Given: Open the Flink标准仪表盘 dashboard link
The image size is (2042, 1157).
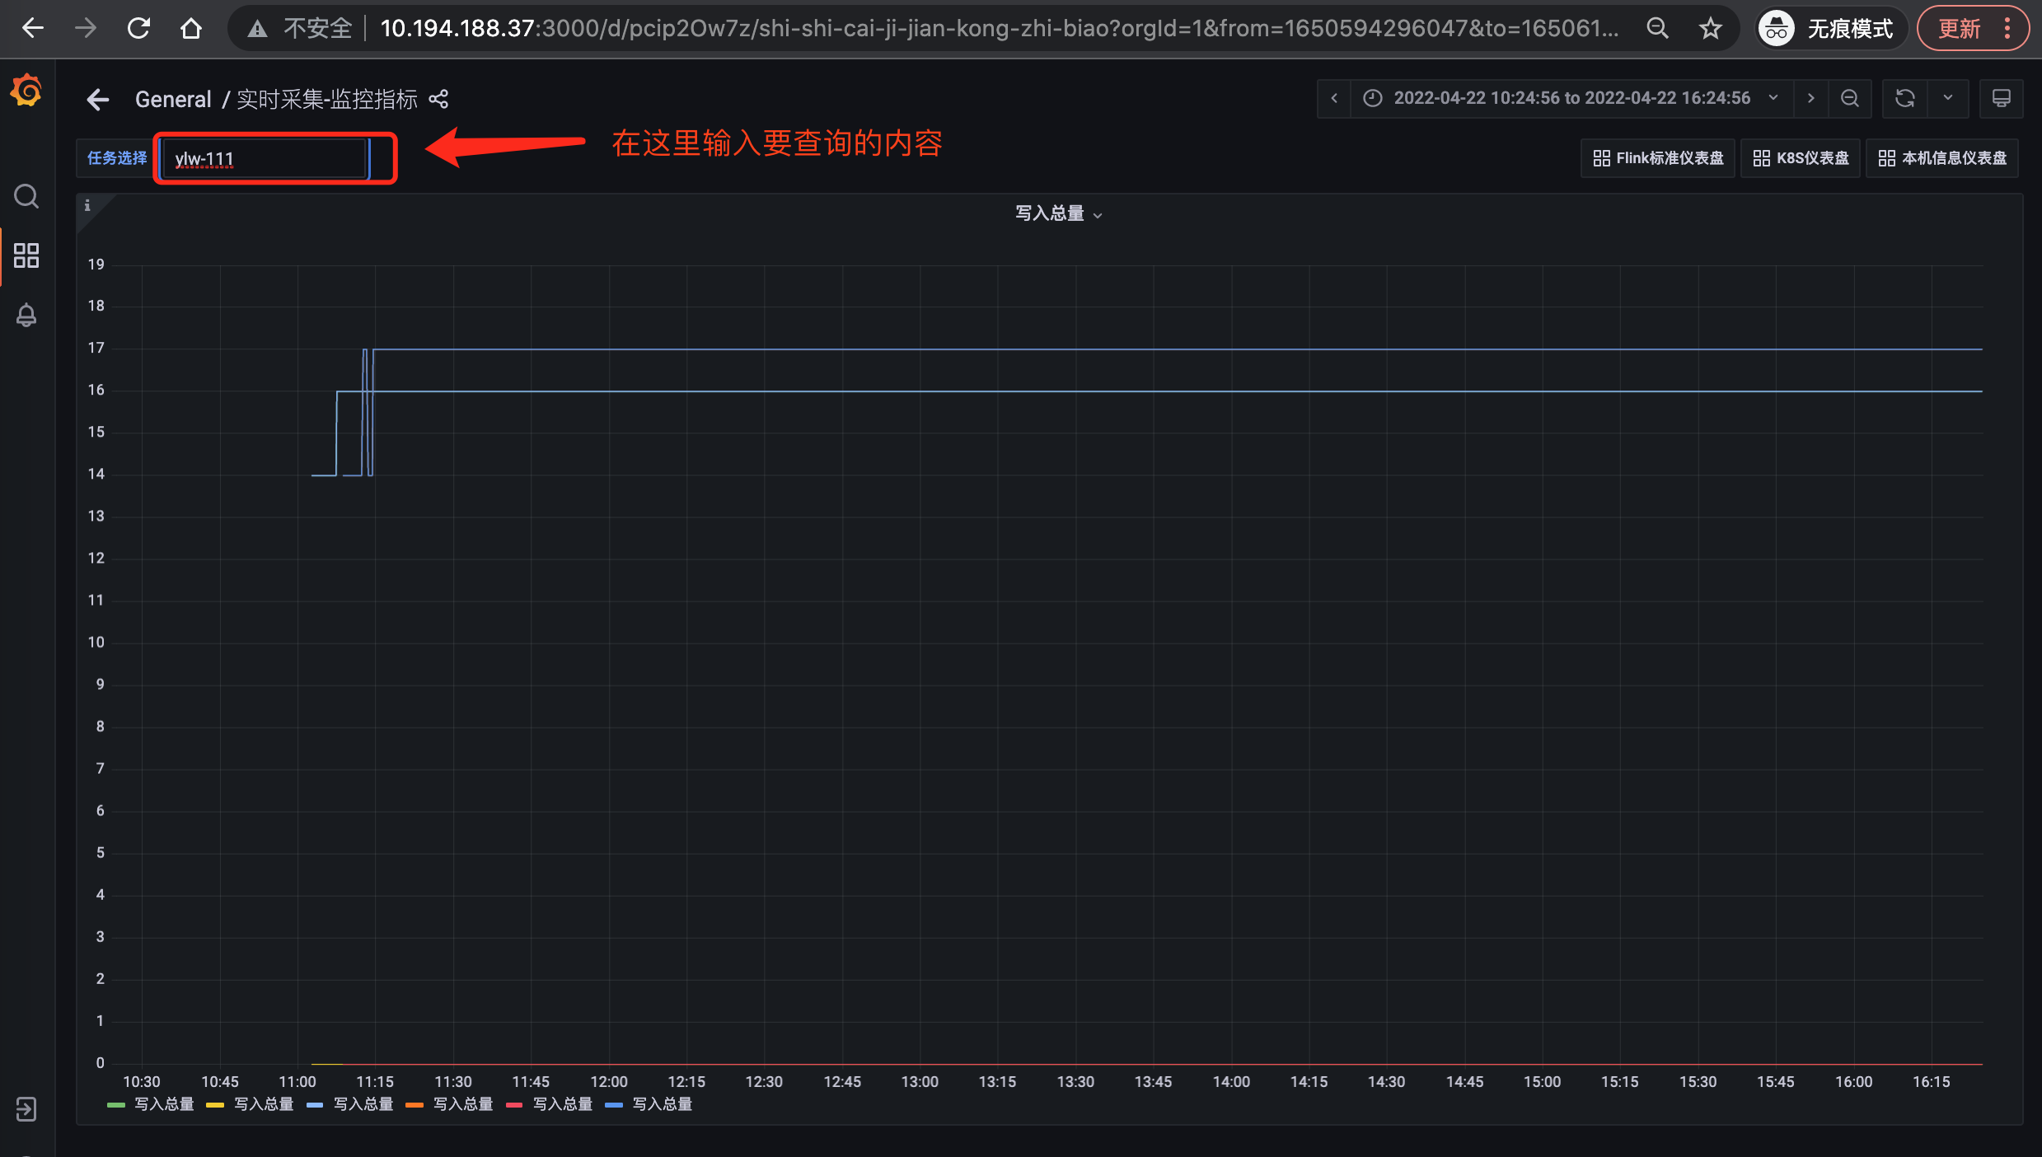Looking at the screenshot, I should click(1658, 158).
